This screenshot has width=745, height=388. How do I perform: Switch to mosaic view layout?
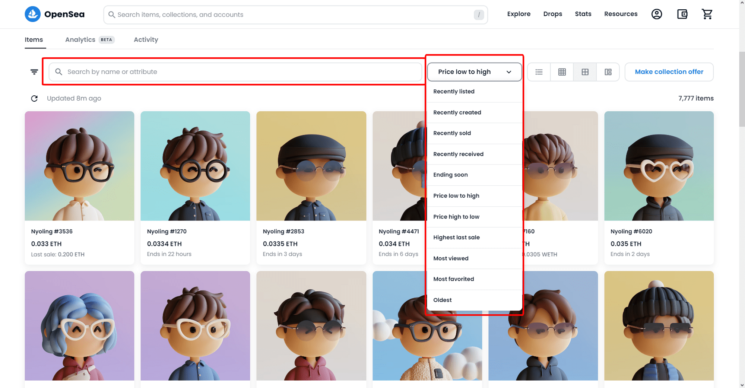coord(608,72)
